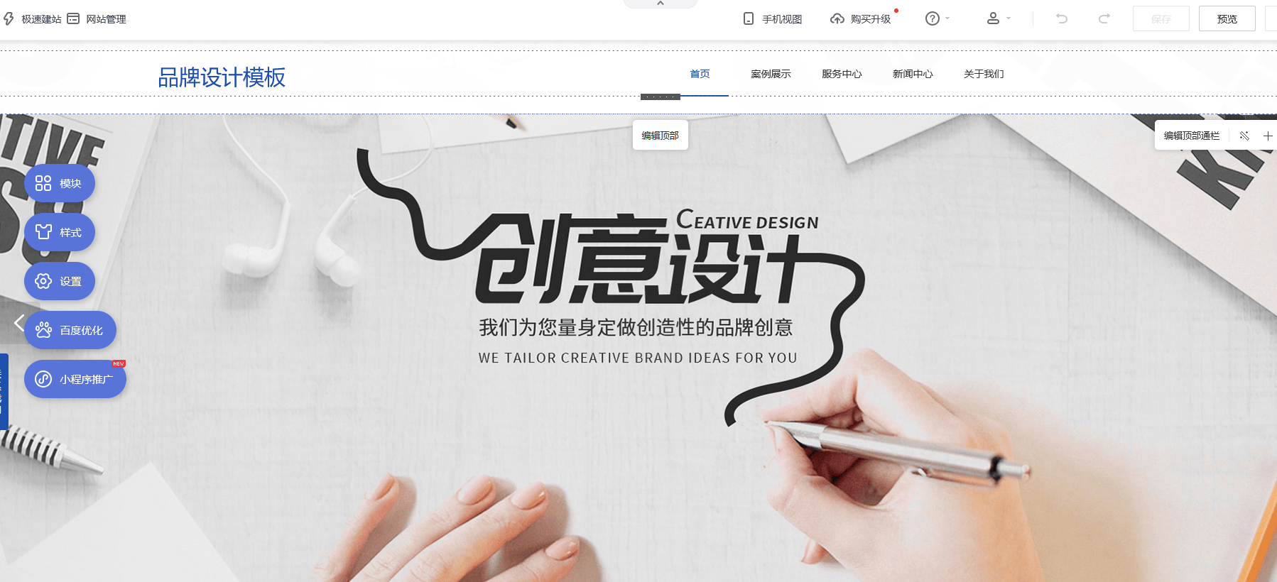Select the 新闻中心 navigation item

pyautogui.click(x=913, y=74)
